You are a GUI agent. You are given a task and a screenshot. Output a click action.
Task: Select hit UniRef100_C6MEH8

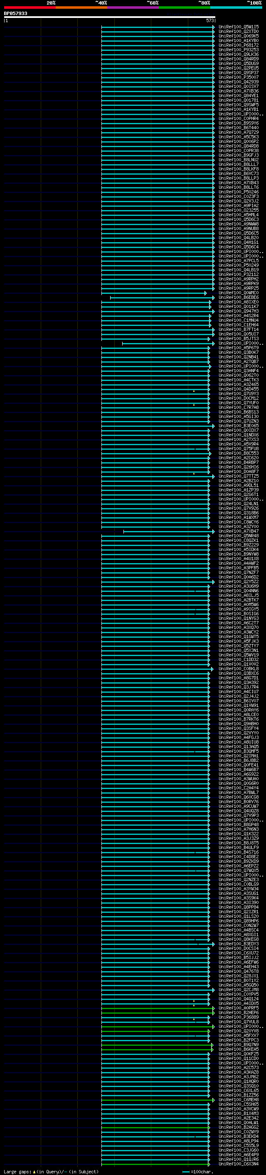(x=239, y=1100)
